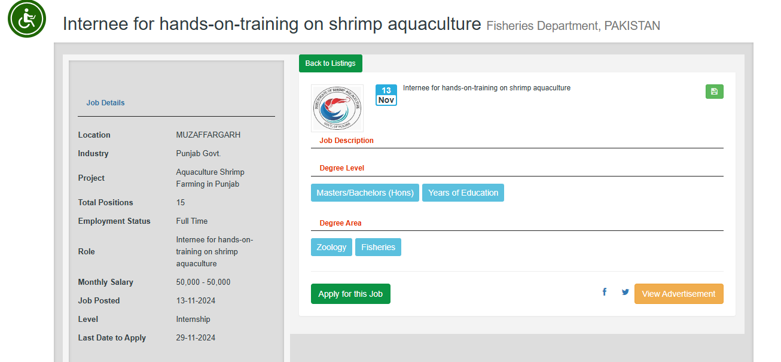Click the accessibility wheelchair icon

click(27, 19)
